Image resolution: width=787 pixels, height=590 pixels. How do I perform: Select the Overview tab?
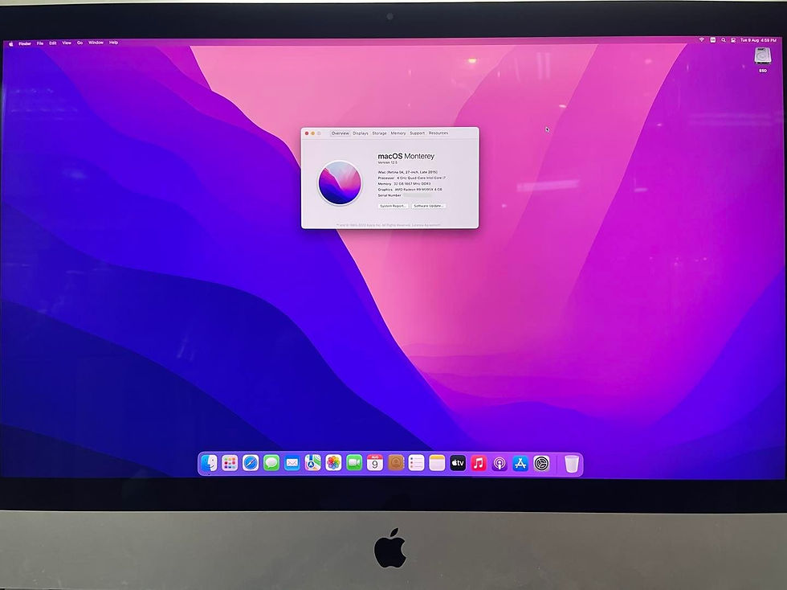pos(340,133)
